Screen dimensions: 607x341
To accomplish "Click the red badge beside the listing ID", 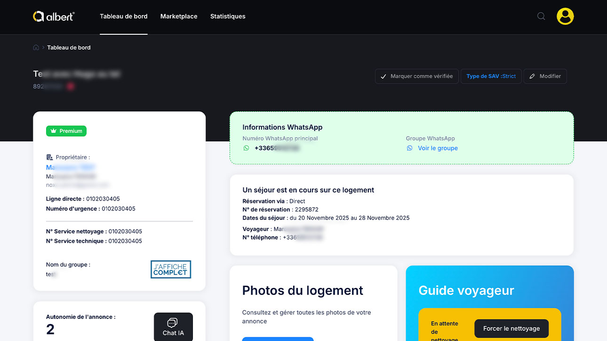I will 70,86.
